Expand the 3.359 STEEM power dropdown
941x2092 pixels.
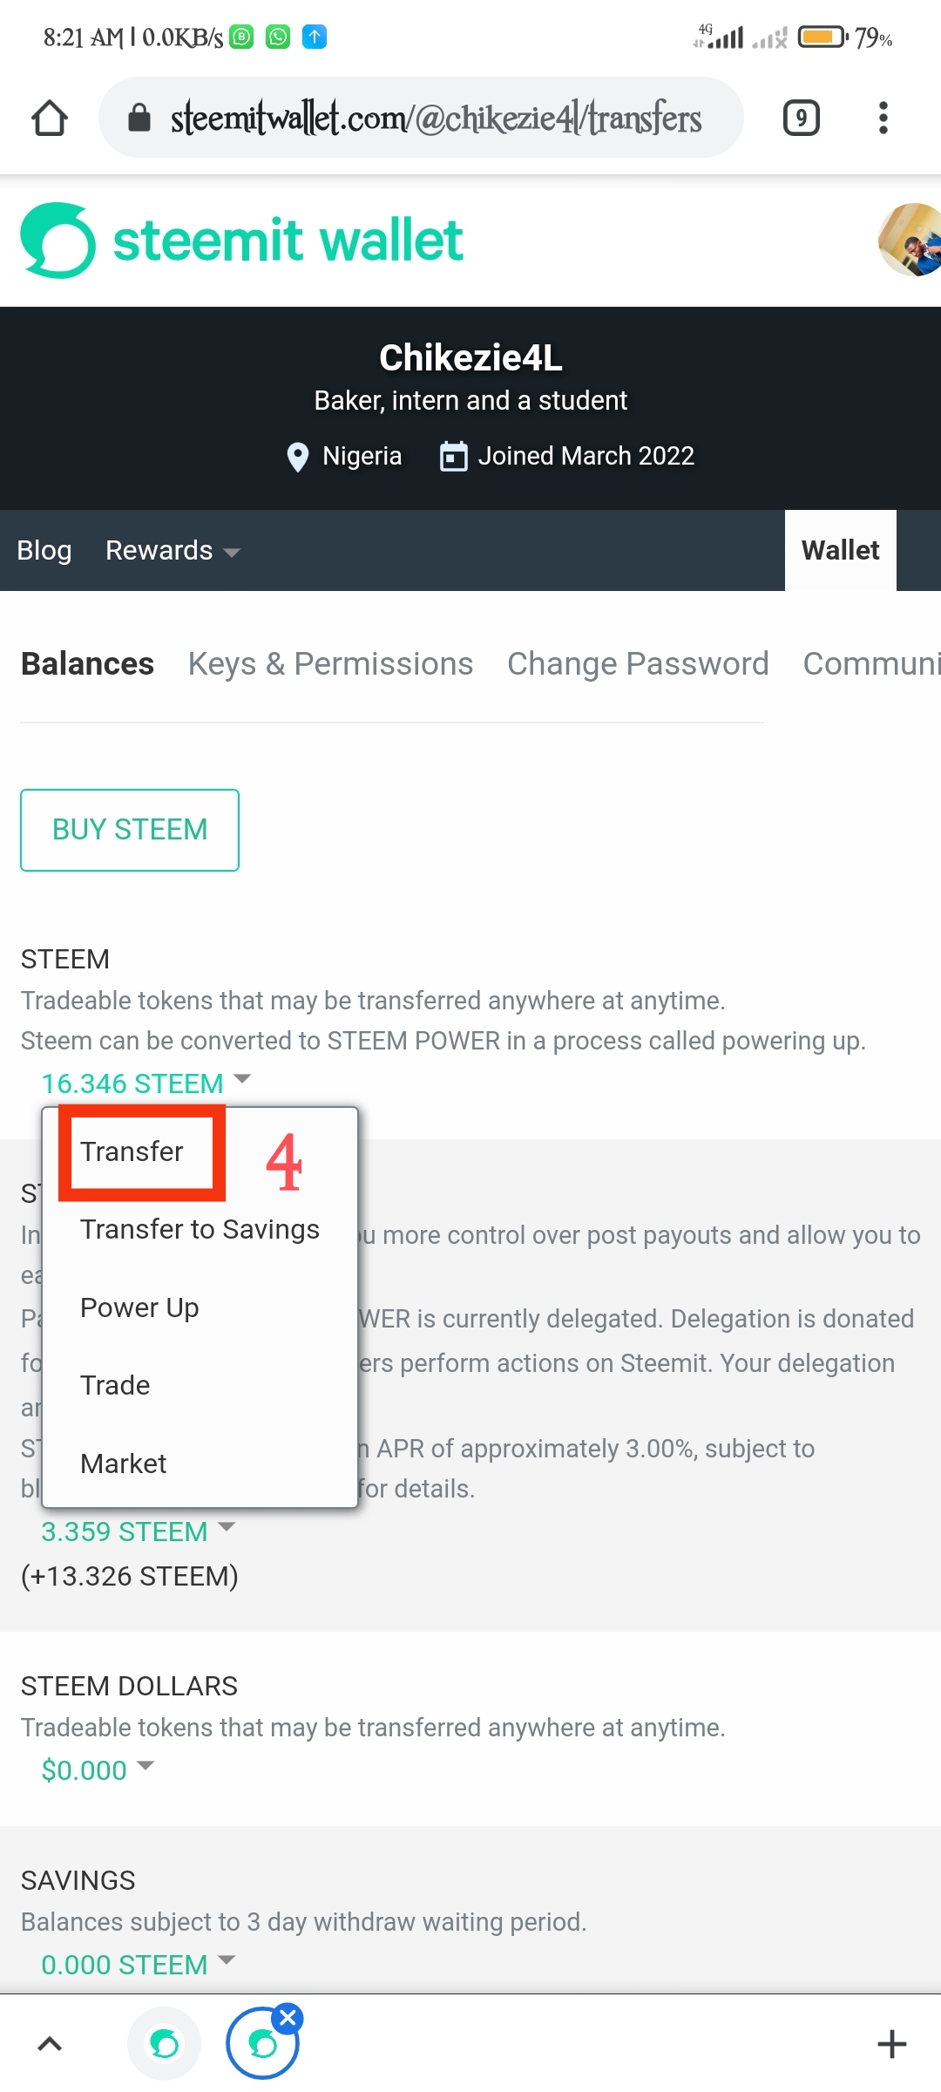138,1532
